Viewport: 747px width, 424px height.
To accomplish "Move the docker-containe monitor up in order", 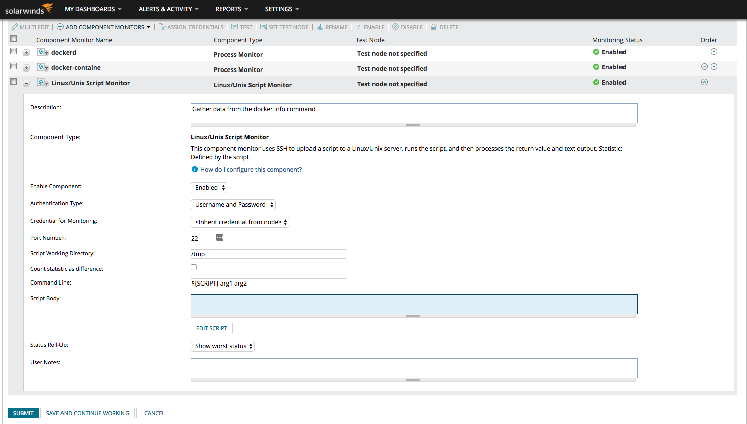I will (704, 67).
